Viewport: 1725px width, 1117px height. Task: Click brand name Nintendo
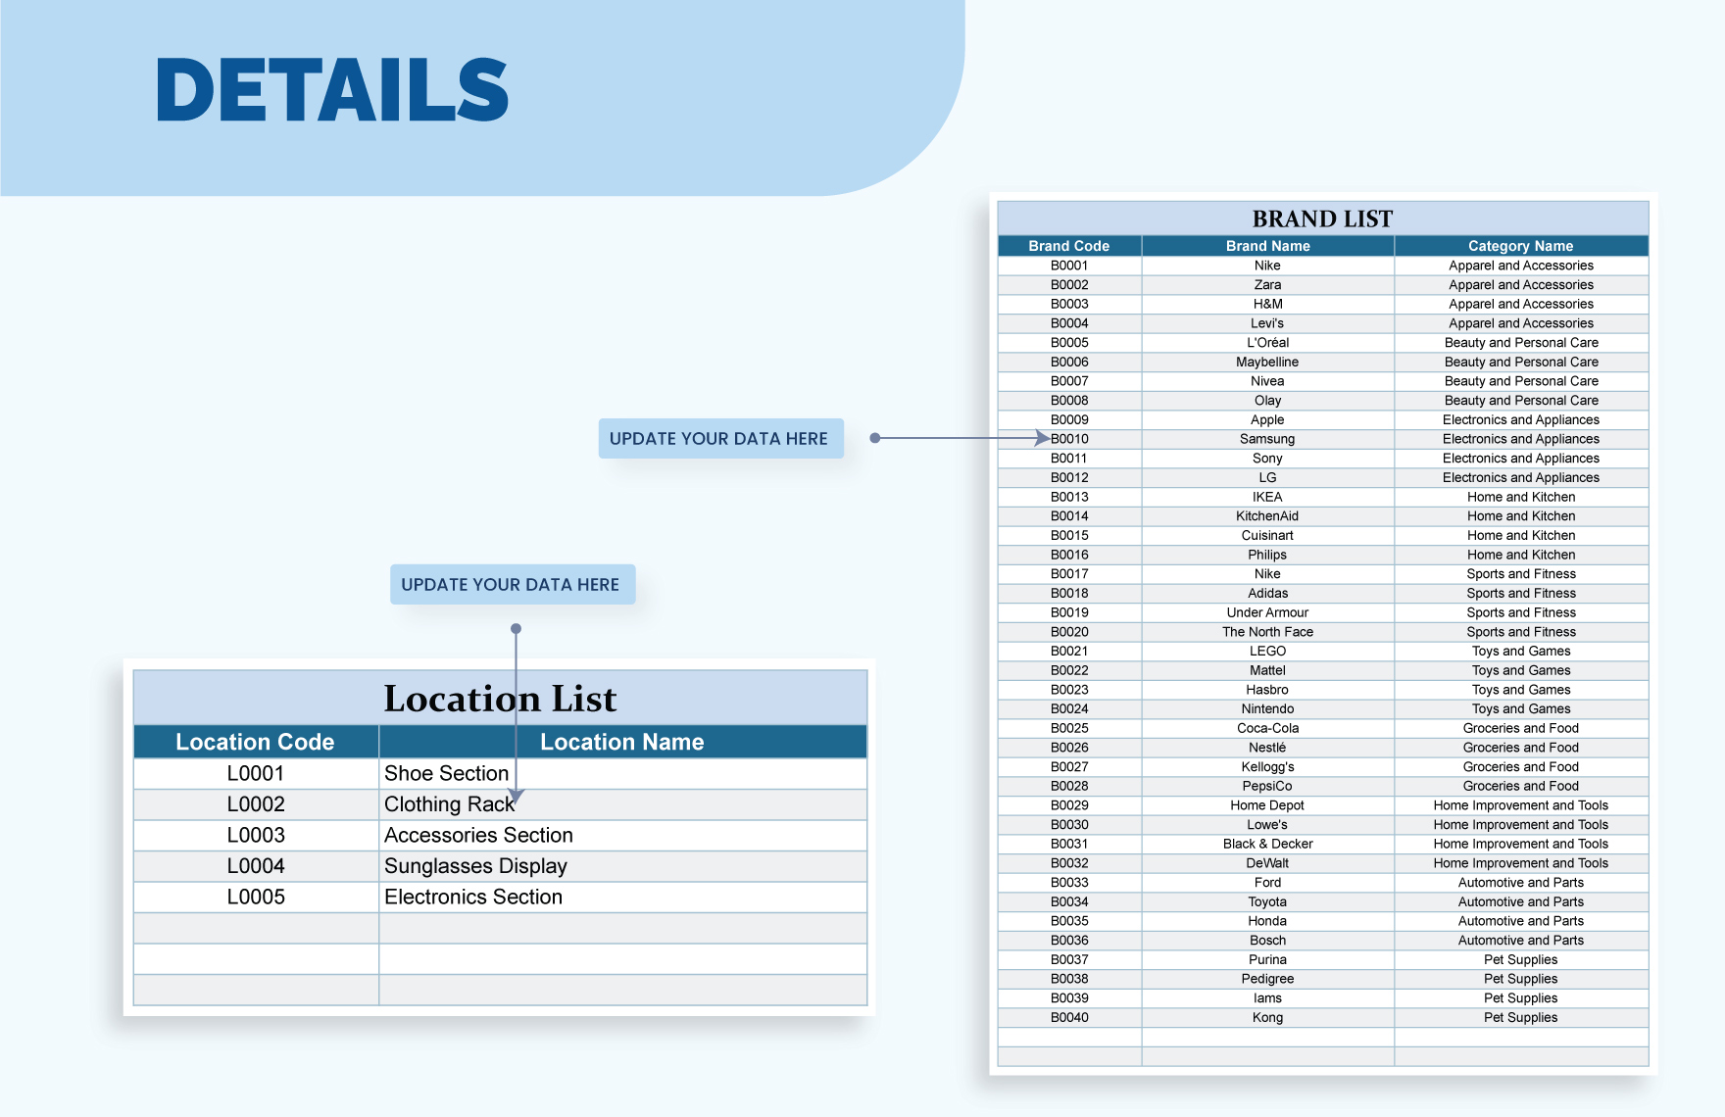[x=1267, y=709]
